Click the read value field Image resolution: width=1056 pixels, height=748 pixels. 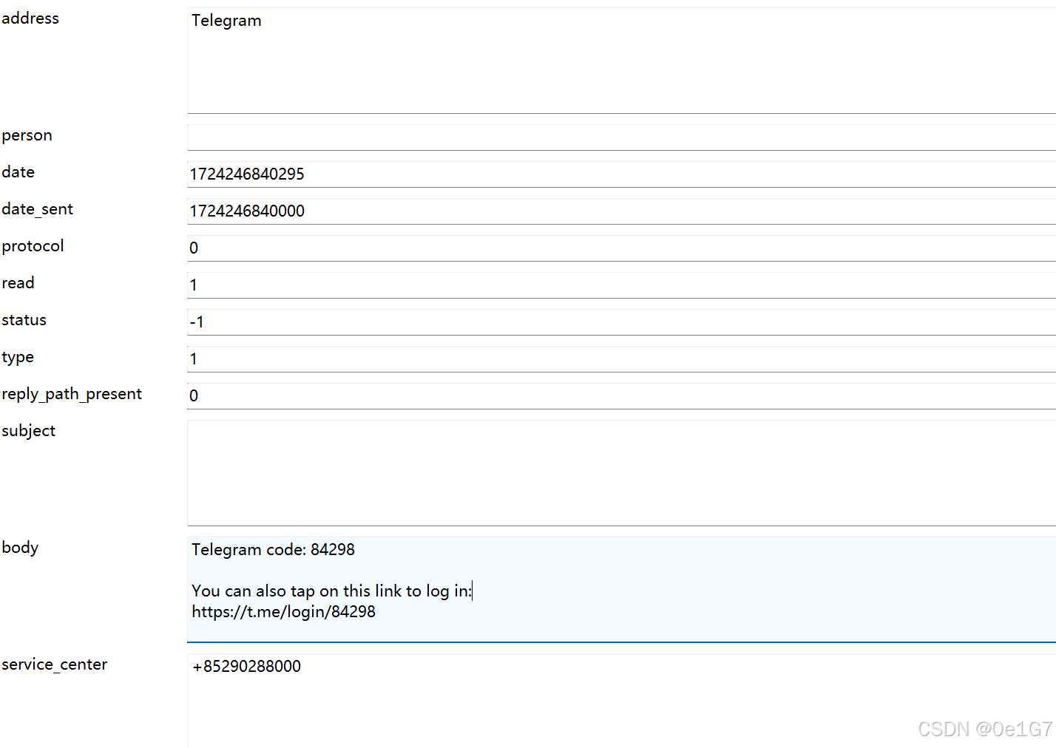click(621, 285)
